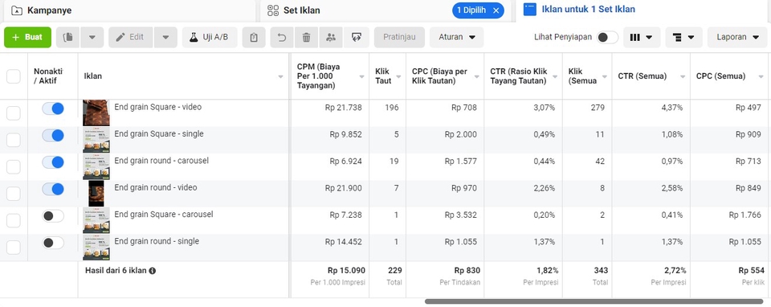Screen dimensions: 771x307
Task: Click the clipboard icon button
Action: (x=254, y=38)
